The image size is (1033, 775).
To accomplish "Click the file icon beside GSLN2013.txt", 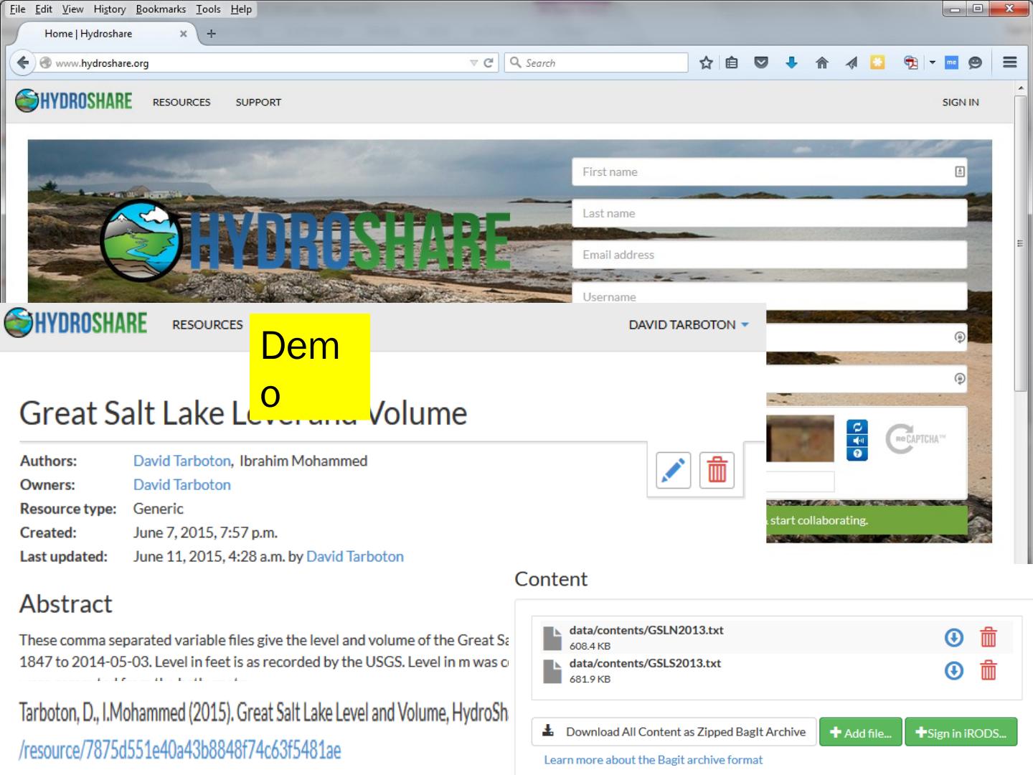I will pos(552,638).
